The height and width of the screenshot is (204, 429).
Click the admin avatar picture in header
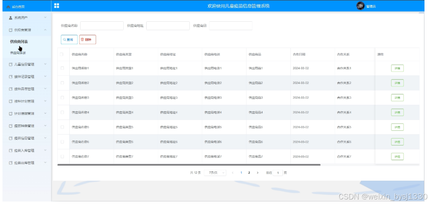point(360,6)
